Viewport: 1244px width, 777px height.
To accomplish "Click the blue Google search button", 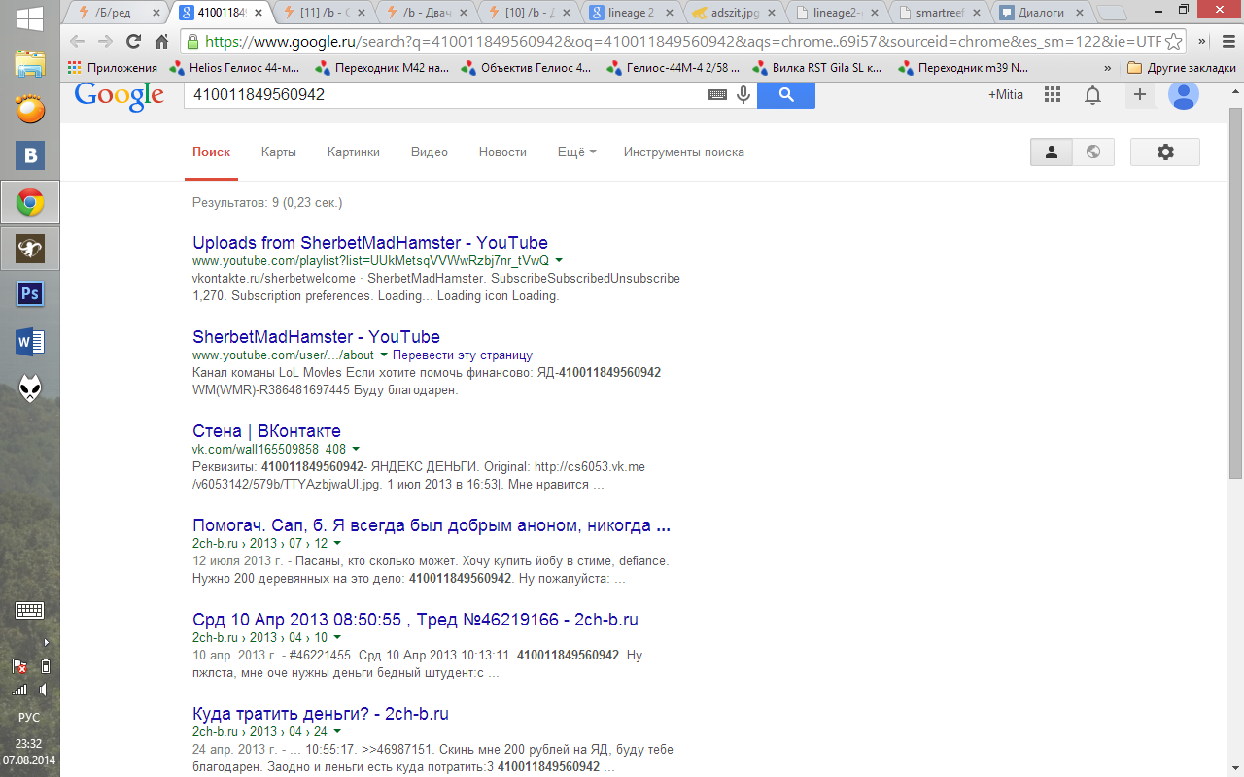I will coord(786,95).
